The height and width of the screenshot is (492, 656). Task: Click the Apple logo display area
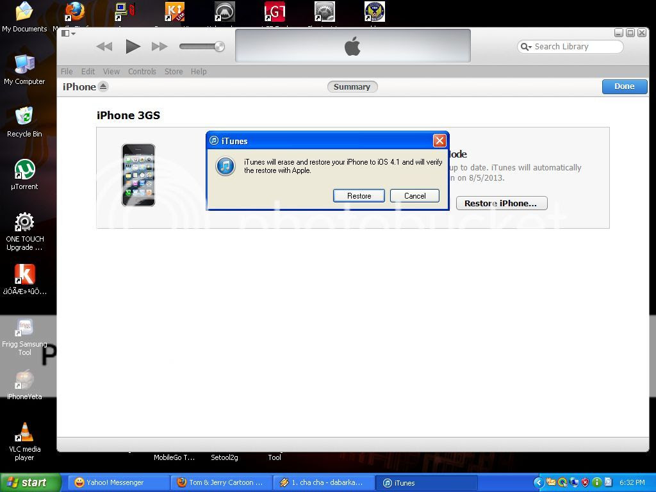click(353, 45)
